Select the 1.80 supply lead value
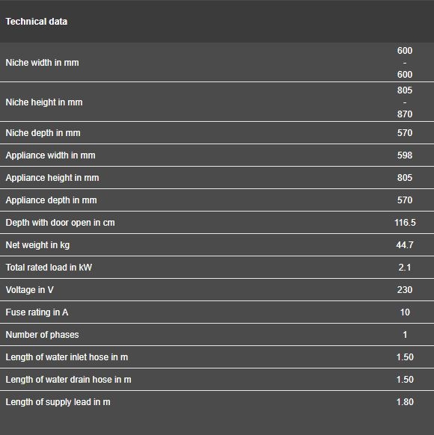The width and height of the screenshot is (434, 435). [405, 401]
